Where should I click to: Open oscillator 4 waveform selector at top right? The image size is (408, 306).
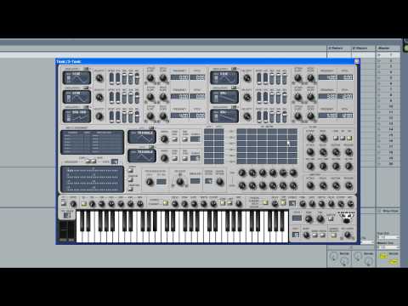tap(224, 77)
